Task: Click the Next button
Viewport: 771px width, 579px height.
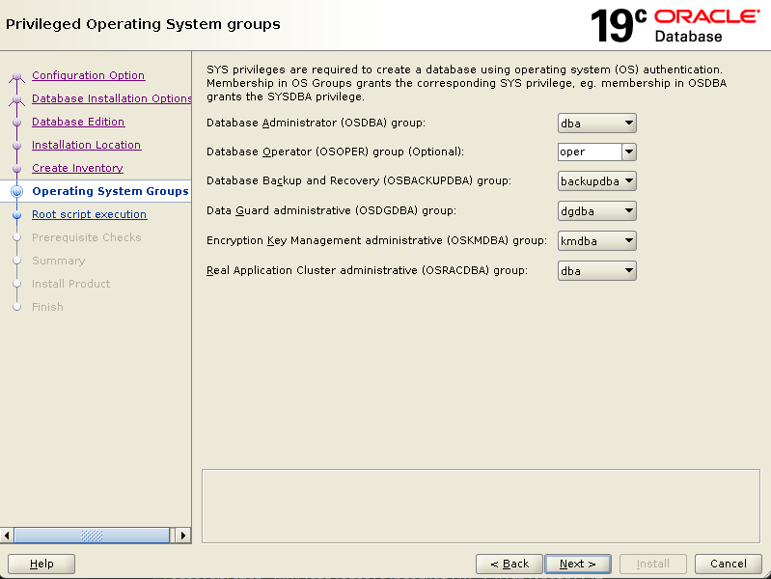Action: tap(578, 564)
